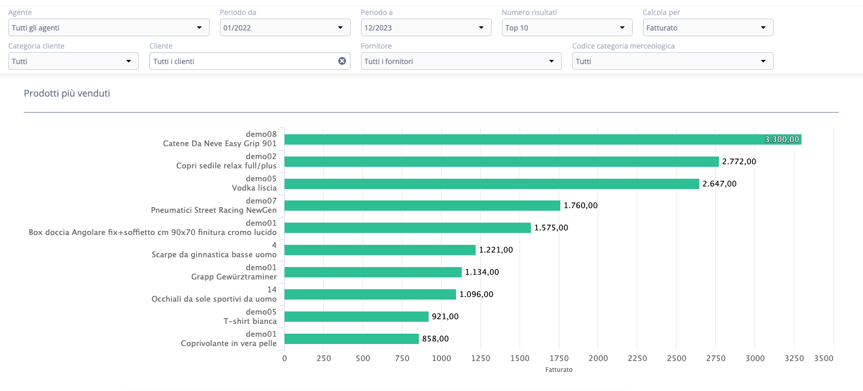Select the Occhiali da sole sportivi bar
Screen dimensions: 863x391
point(370,294)
